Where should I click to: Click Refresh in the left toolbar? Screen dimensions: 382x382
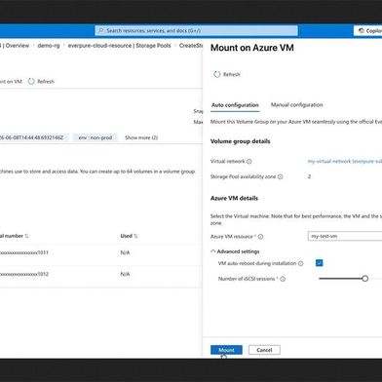pyautogui.click(x=41, y=81)
